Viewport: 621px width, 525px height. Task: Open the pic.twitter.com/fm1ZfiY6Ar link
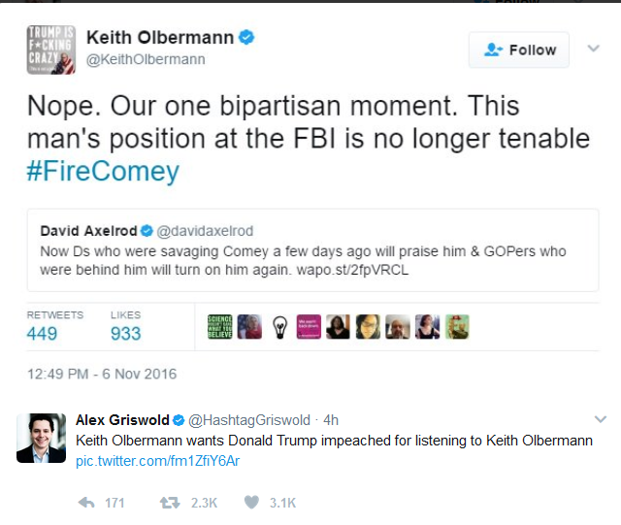point(157,461)
